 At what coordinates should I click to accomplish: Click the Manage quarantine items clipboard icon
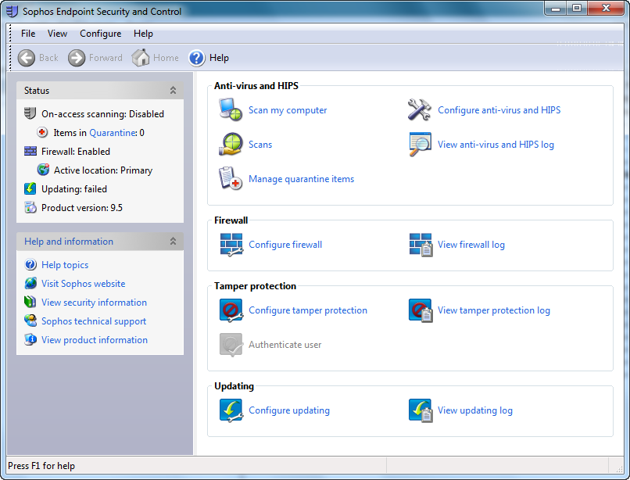(231, 179)
